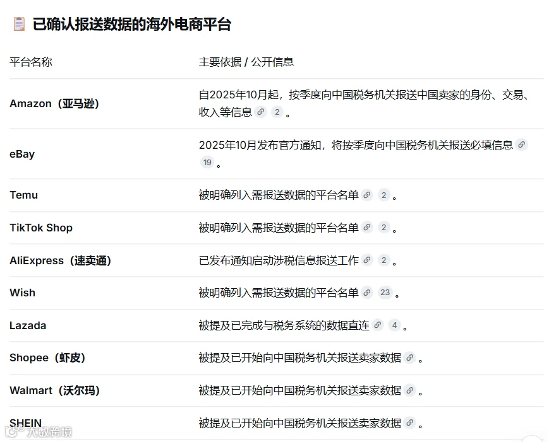
Task: Click the link icon in the AliExpress row
Action: pyautogui.click(x=367, y=260)
